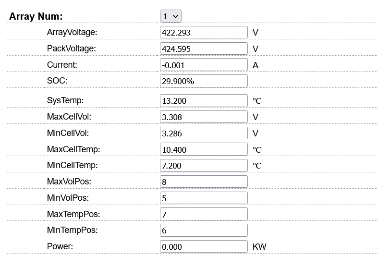Click the SOC percentage field
Screen dimensions: 378x267
pos(204,81)
